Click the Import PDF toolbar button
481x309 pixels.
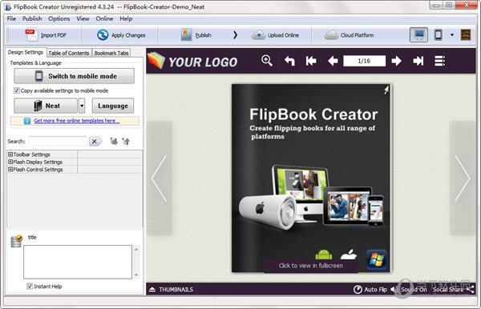tap(46, 35)
